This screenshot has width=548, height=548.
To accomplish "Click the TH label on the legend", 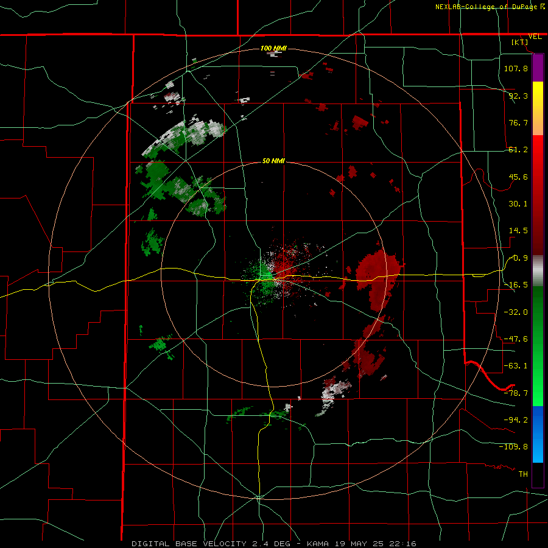I will tap(523, 474).
